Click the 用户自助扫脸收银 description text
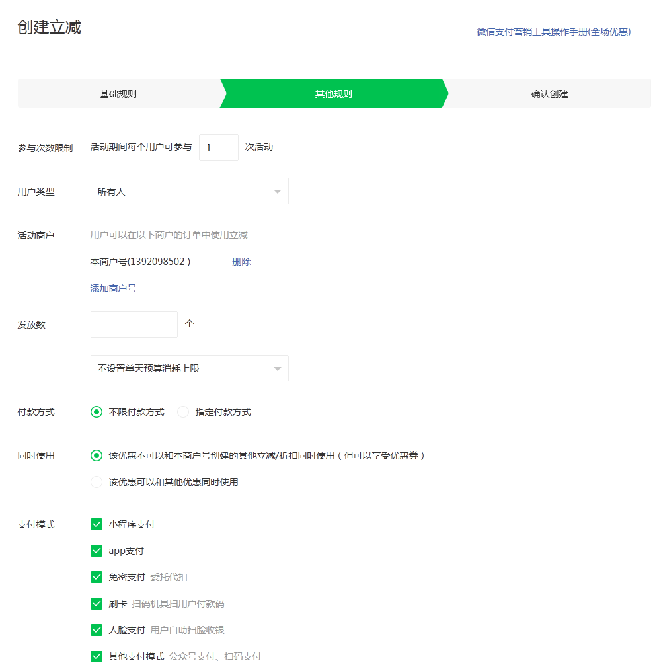 [x=187, y=630]
